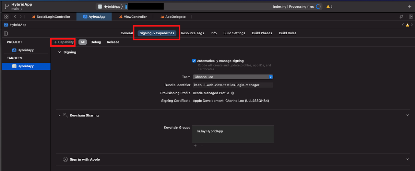Viewport: 415px width, 171px height.
Task: Click the Signing Certificate value text
Action: pos(231,101)
